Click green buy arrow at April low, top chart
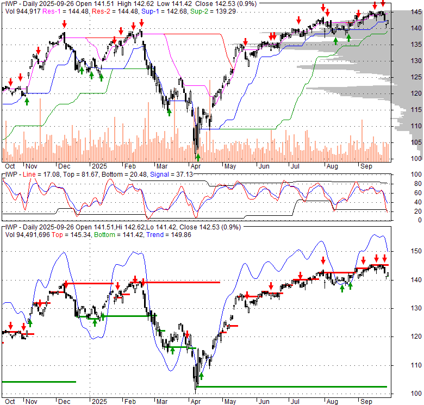424x405 pixels. 198,157
